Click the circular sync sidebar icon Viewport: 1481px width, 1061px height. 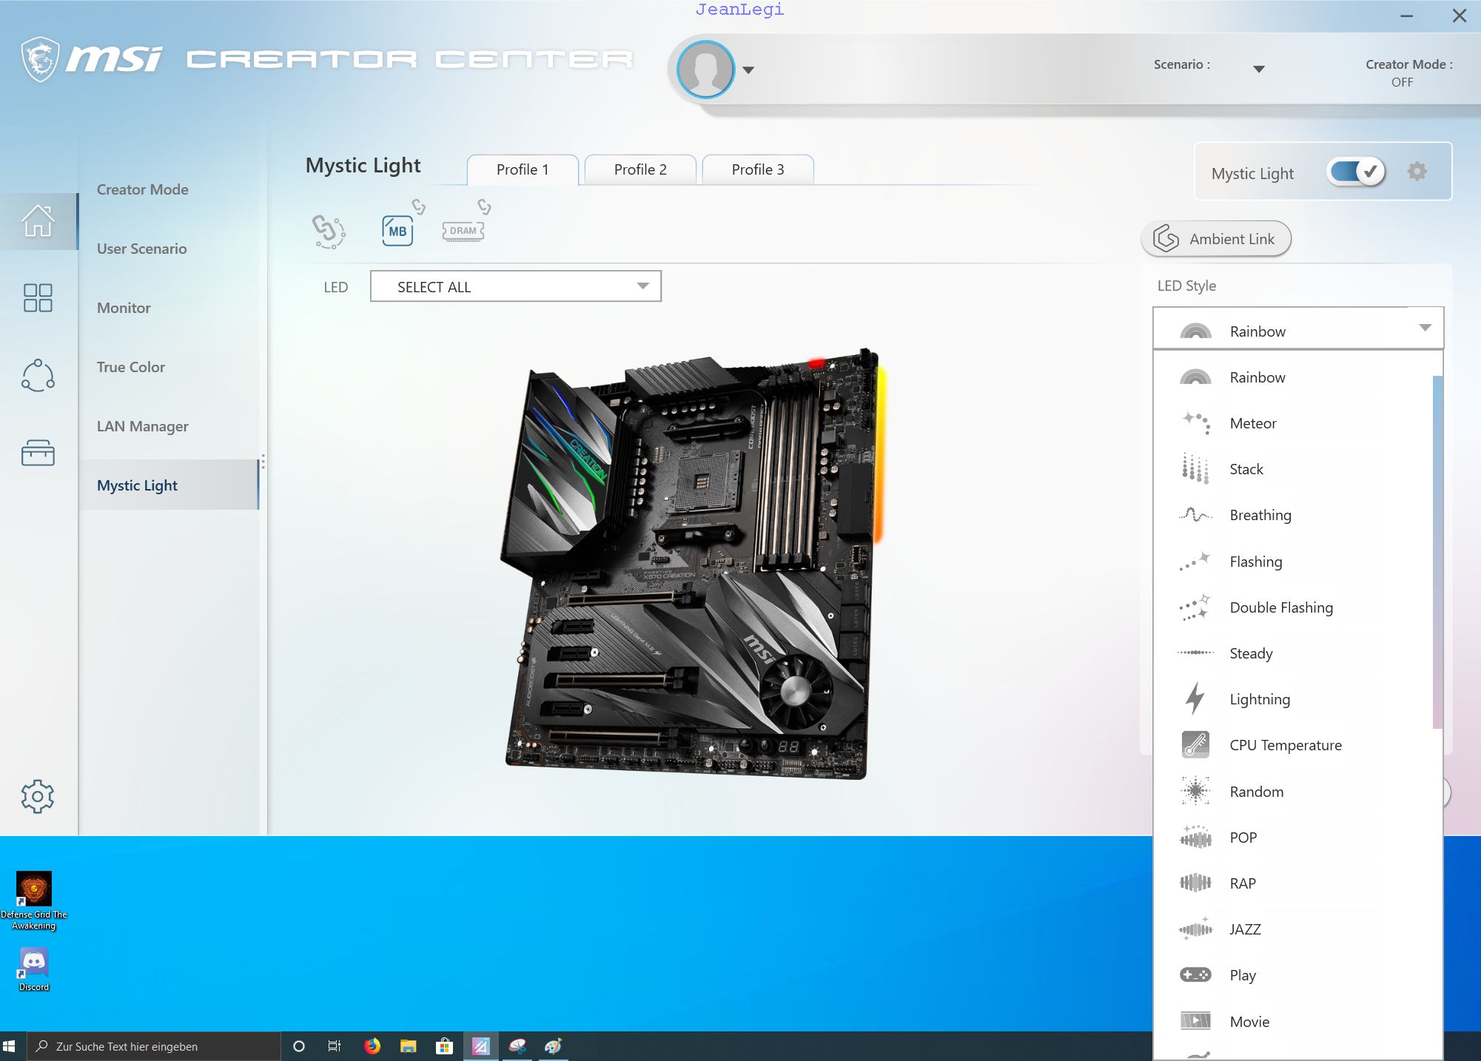point(38,375)
